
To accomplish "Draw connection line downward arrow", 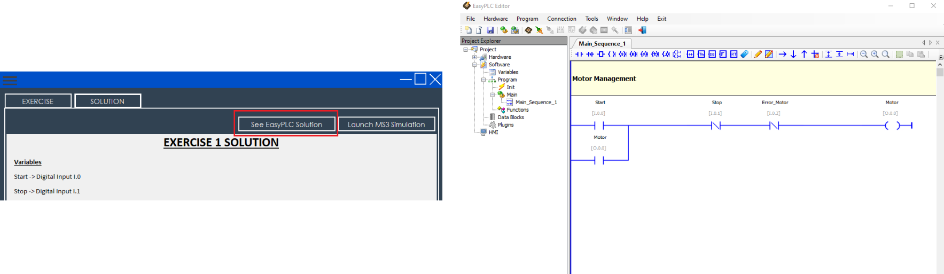I will point(793,54).
